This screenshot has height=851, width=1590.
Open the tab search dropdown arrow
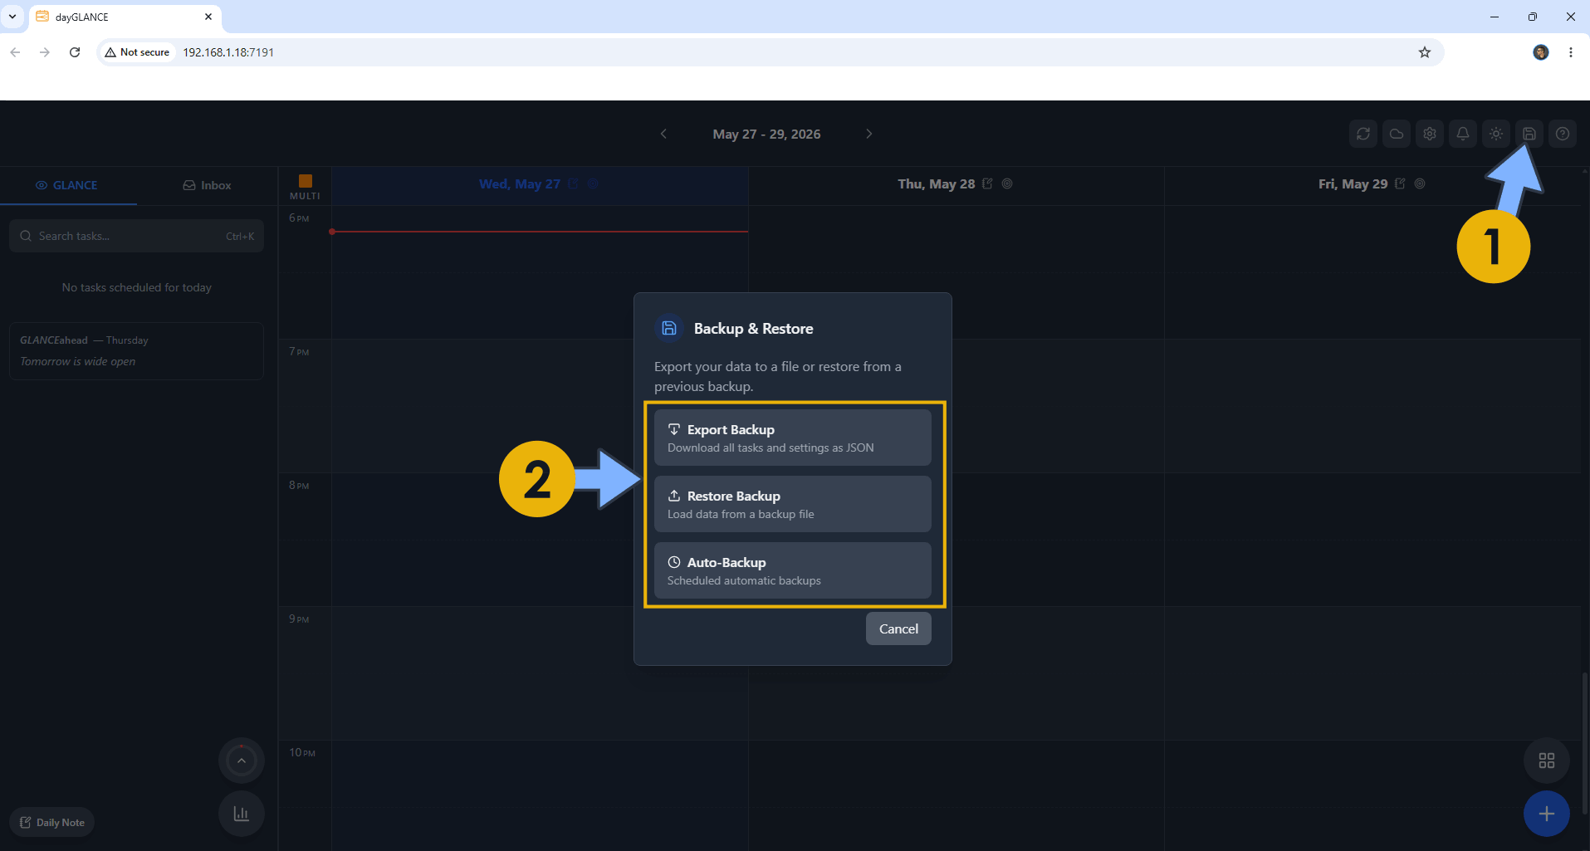click(x=12, y=17)
